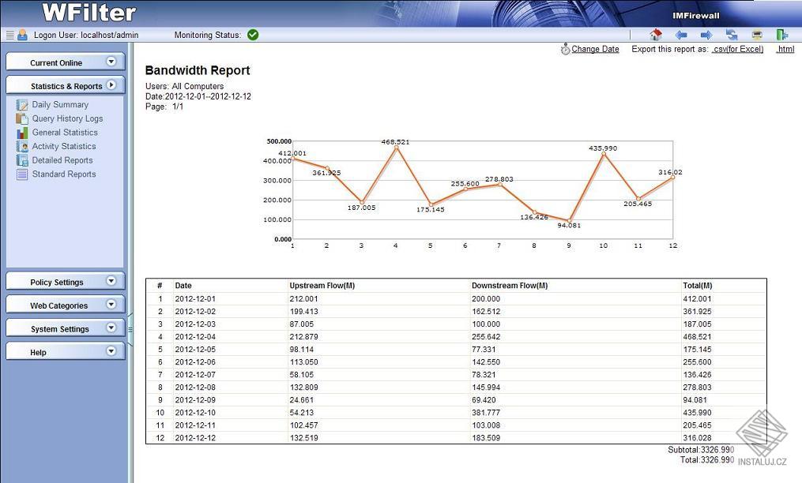Click the Daily Summary notepad icon

(x=22, y=105)
